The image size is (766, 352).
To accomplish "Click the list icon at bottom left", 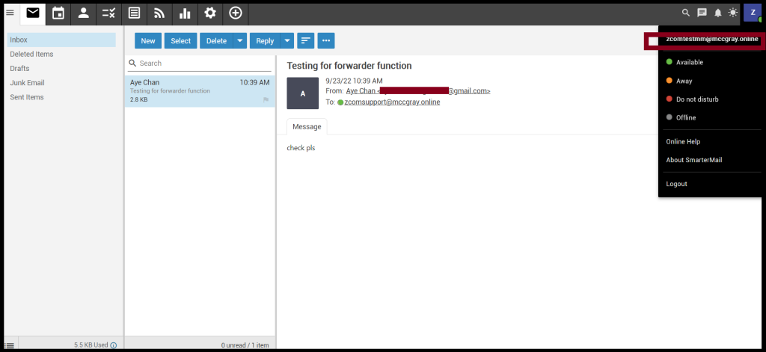I will coord(9,346).
